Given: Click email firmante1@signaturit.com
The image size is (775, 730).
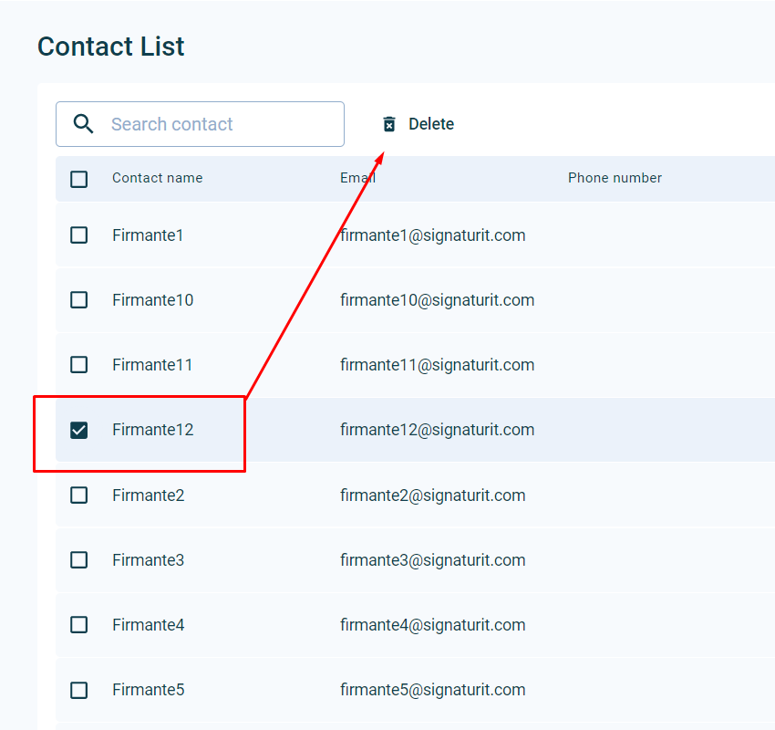Looking at the screenshot, I should coord(432,235).
